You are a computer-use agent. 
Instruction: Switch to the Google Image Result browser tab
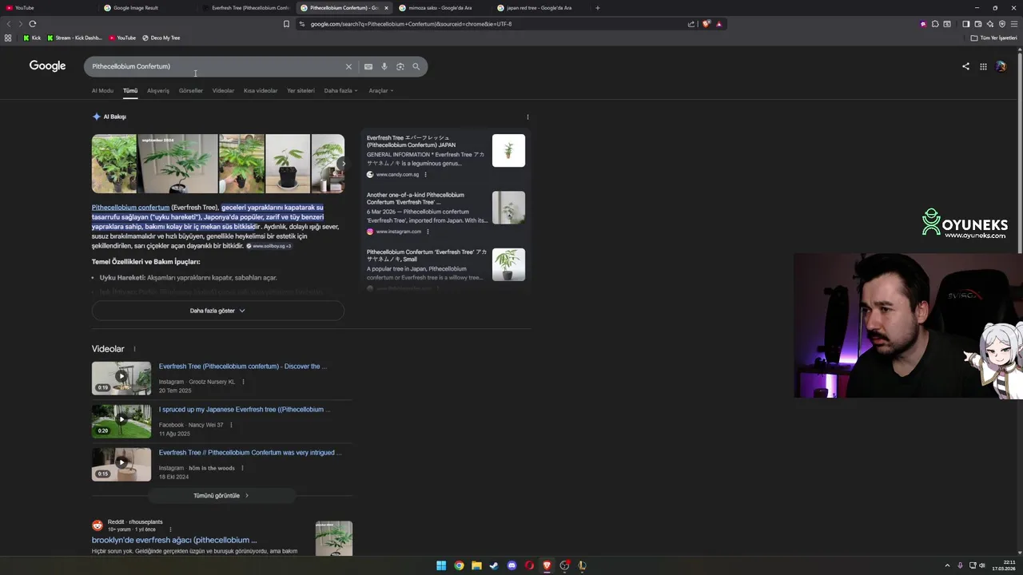[147, 8]
